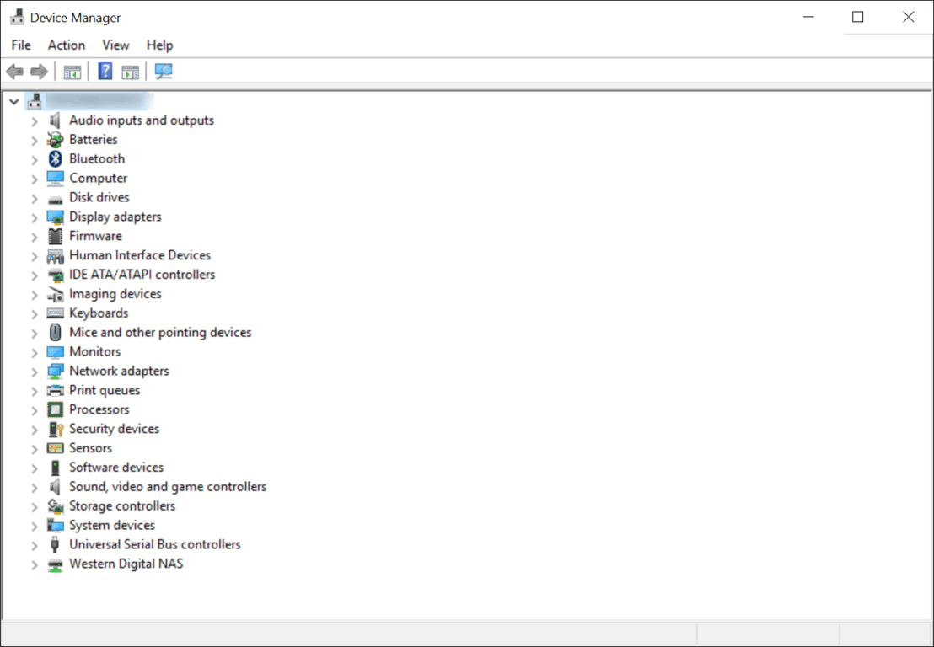Screen dimensions: 934x647
Task: Expand the Universal Serial Bus controllers node
Action: [35, 545]
